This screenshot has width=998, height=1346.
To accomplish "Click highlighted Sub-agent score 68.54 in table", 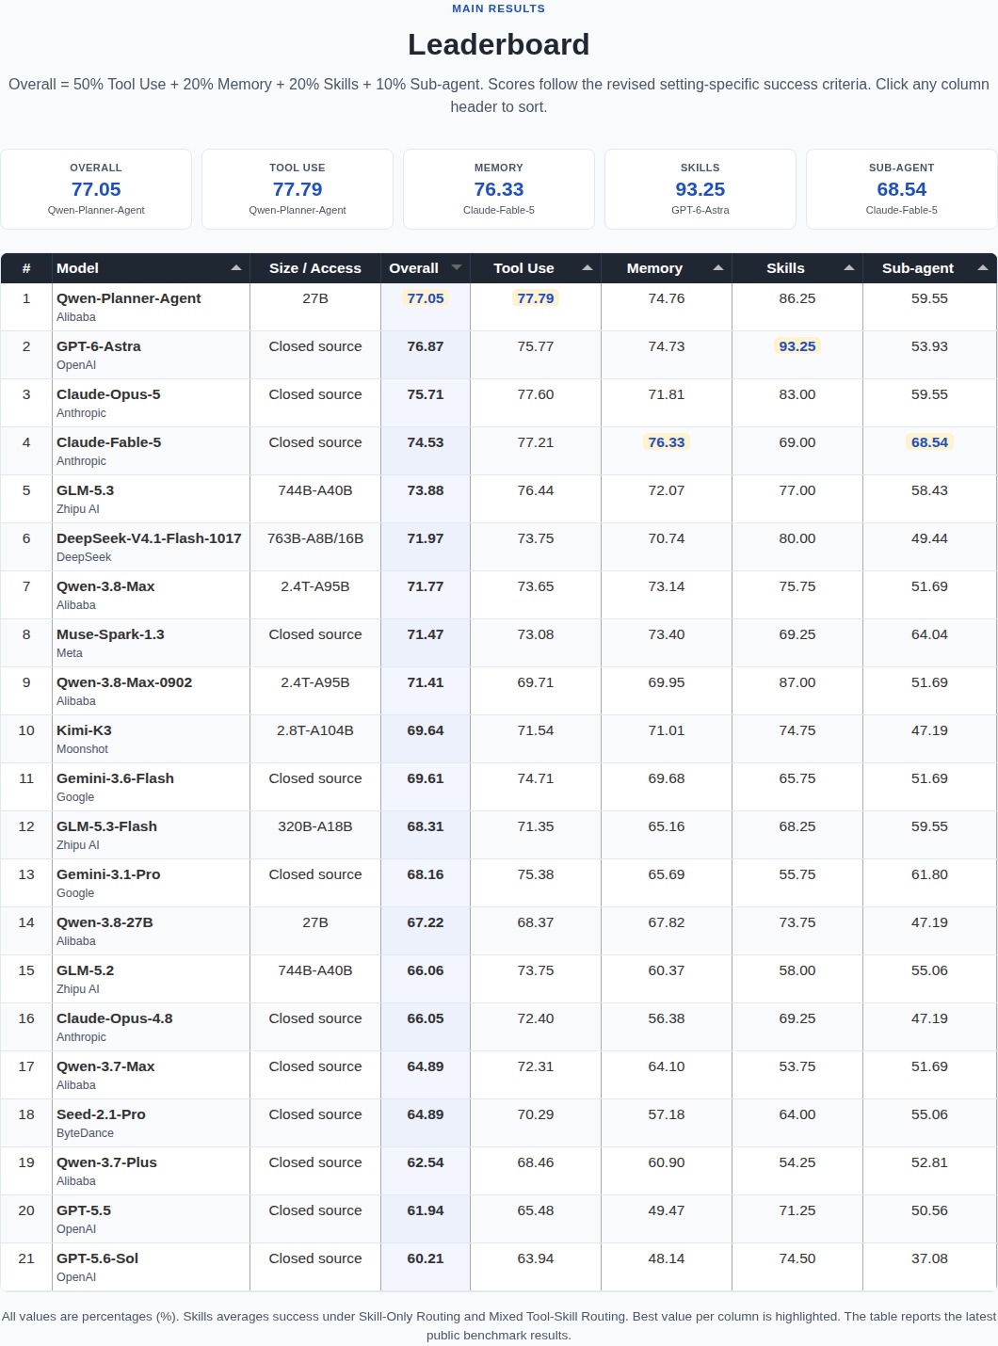I will click(x=929, y=442).
